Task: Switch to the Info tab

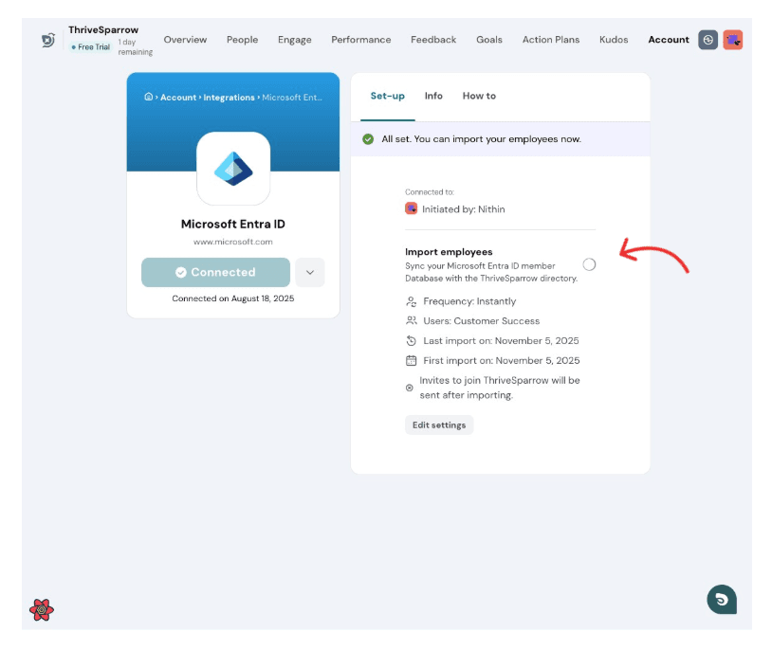Action: [433, 96]
